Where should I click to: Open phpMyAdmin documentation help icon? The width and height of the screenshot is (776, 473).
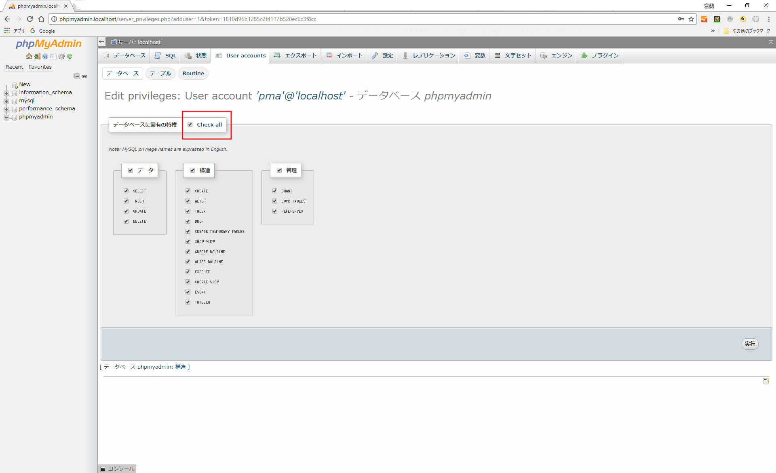[45, 56]
